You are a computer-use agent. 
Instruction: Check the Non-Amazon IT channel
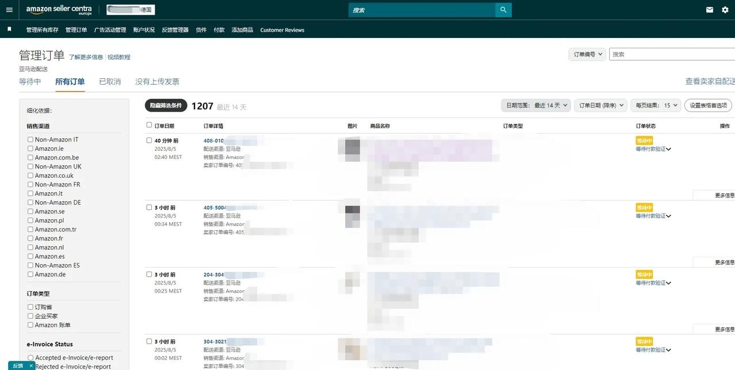tap(30, 139)
